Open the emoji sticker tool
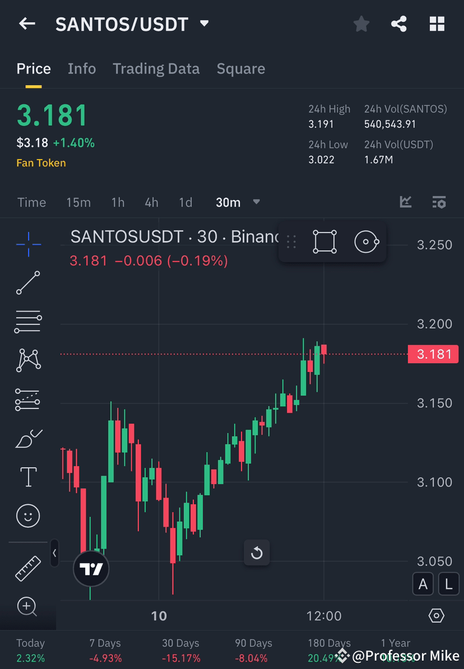This screenshot has height=669, width=464. coord(28,515)
